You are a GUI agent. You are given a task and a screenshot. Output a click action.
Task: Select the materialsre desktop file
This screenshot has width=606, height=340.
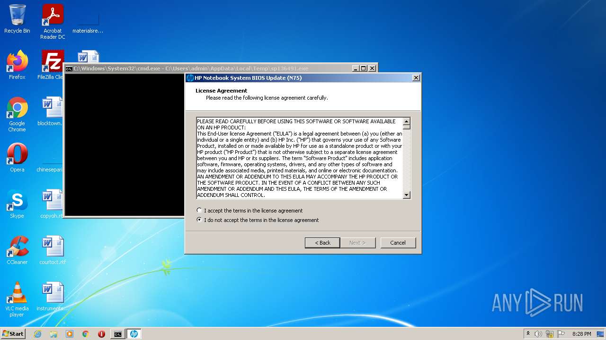tap(88, 22)
